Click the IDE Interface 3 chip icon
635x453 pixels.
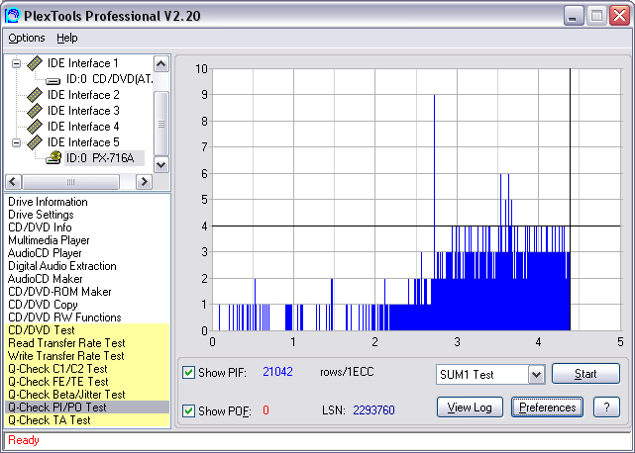click(35, 111)
